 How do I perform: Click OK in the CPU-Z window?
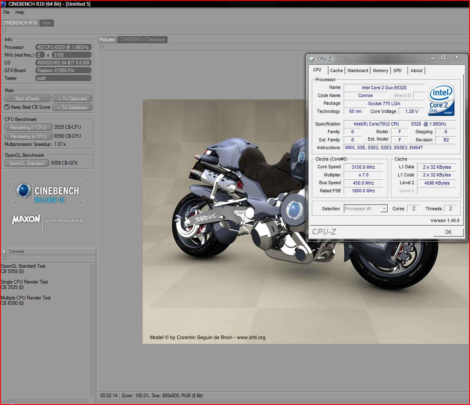[x=448, y=232]
